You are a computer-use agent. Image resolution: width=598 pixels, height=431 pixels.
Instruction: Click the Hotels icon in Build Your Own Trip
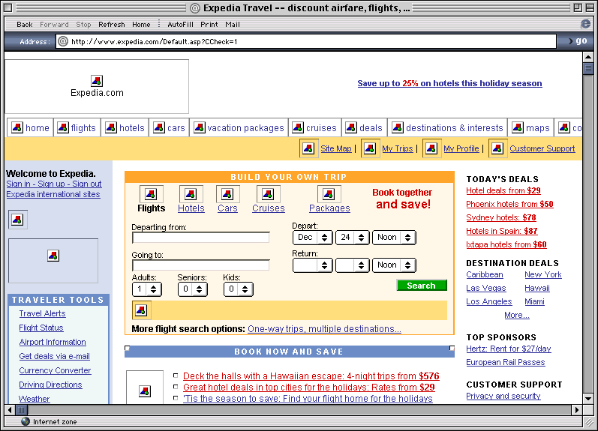191,194
